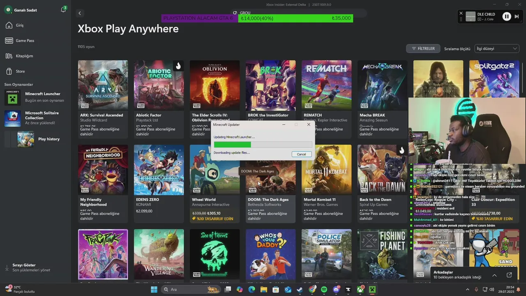The width and height of the screenshot is (526, 296).
Task: Open Copilot from the taskbar
Action: click(240, 289)
